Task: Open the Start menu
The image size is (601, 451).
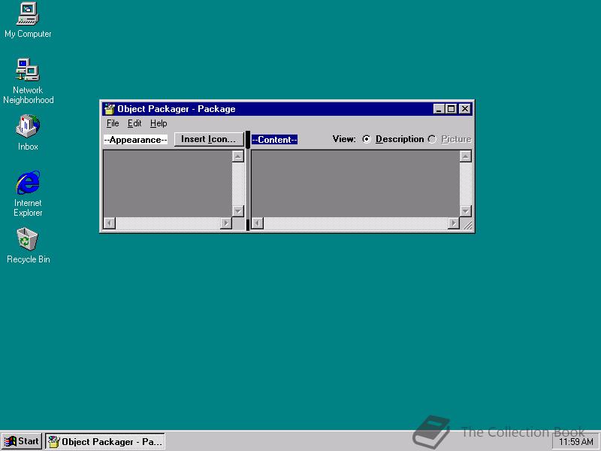Action: click(x=22, y=441)
